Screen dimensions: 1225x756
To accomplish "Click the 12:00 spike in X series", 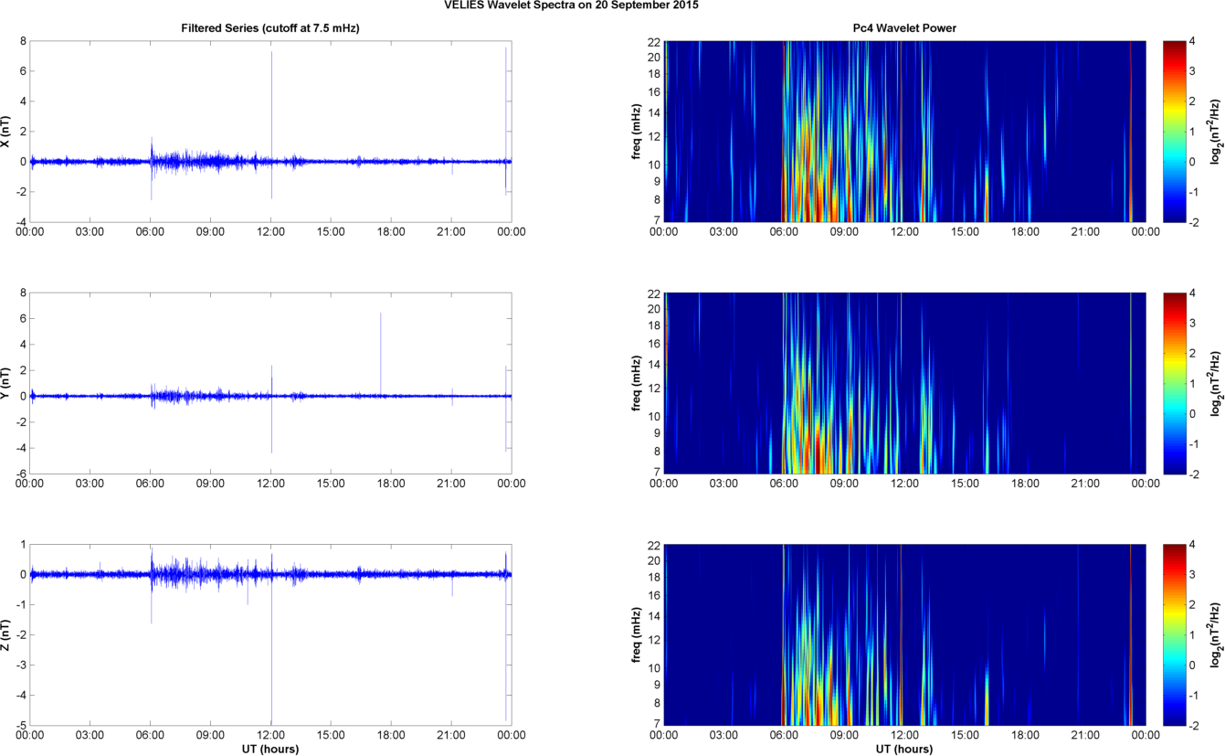I will tap(271, 91).
